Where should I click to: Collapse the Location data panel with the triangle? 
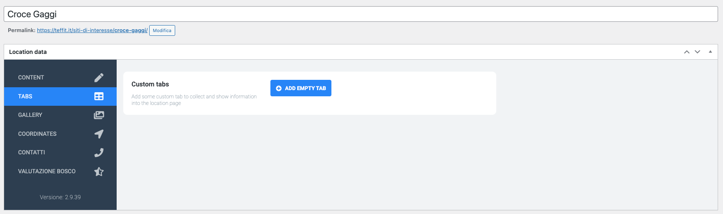pyautogui.click(x=710, y=52)
